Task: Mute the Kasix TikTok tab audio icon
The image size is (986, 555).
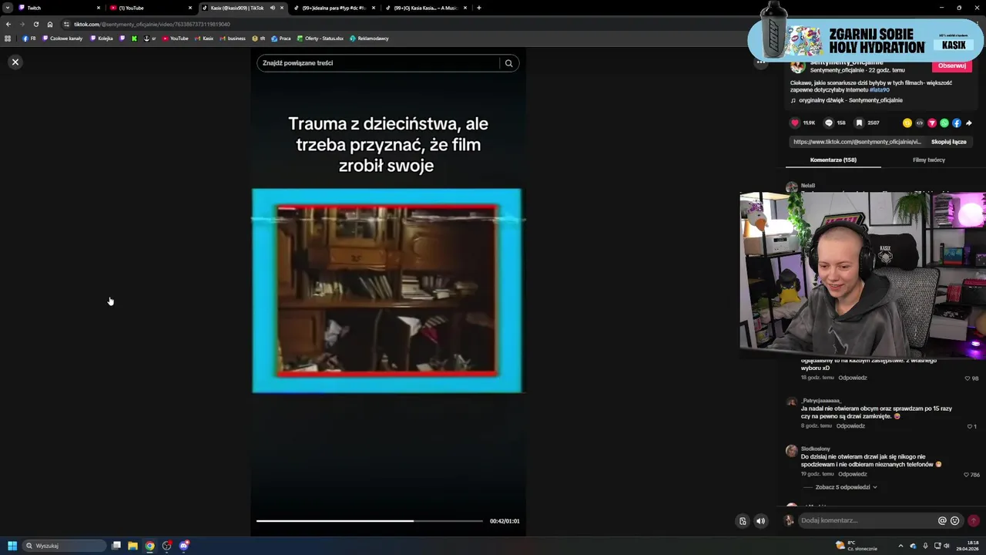Action: click(272, 8)
